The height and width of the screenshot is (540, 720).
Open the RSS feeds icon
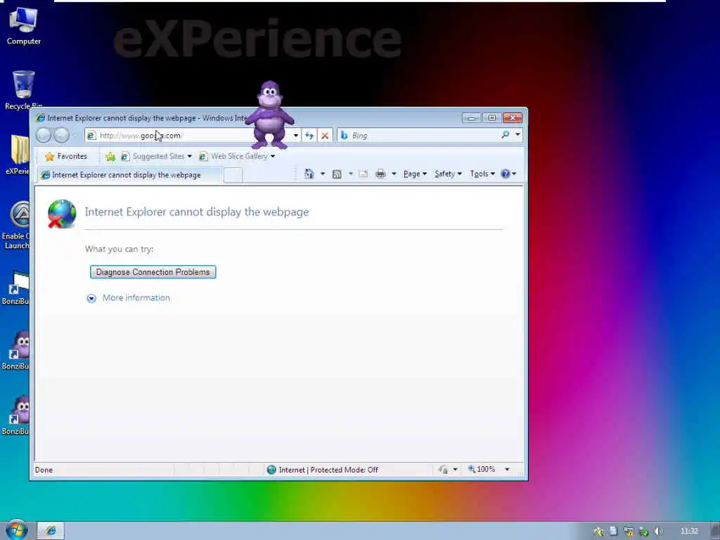click(x=337, y=174)
